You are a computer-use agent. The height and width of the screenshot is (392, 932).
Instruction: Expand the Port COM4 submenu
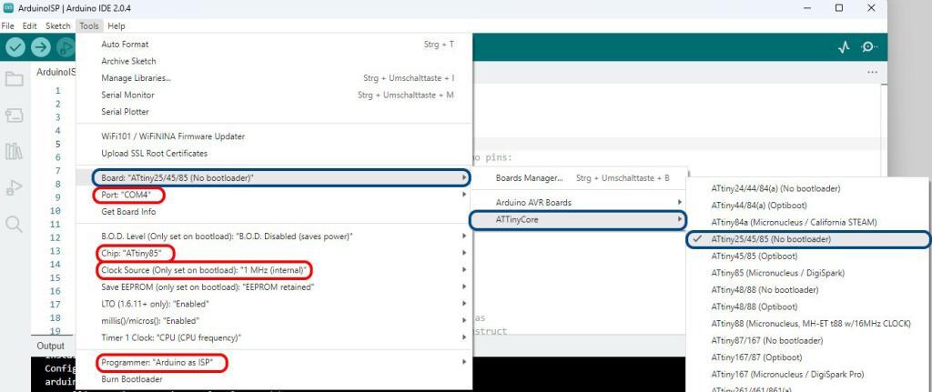click(x=274, y=195)
